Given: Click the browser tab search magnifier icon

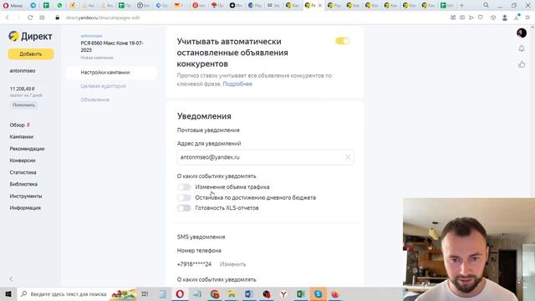Looking at the screenshot, I should [486, 5].
